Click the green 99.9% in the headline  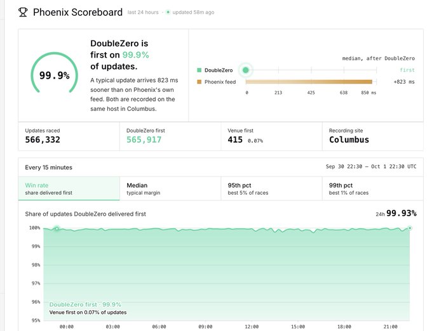135,55
